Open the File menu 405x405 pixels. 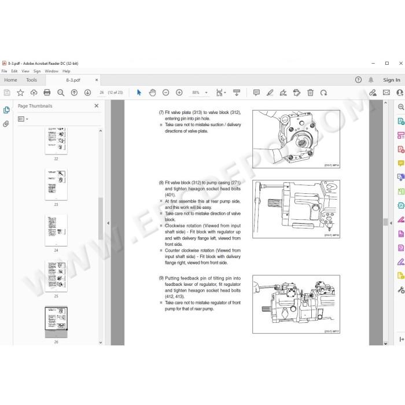[5, 71]
